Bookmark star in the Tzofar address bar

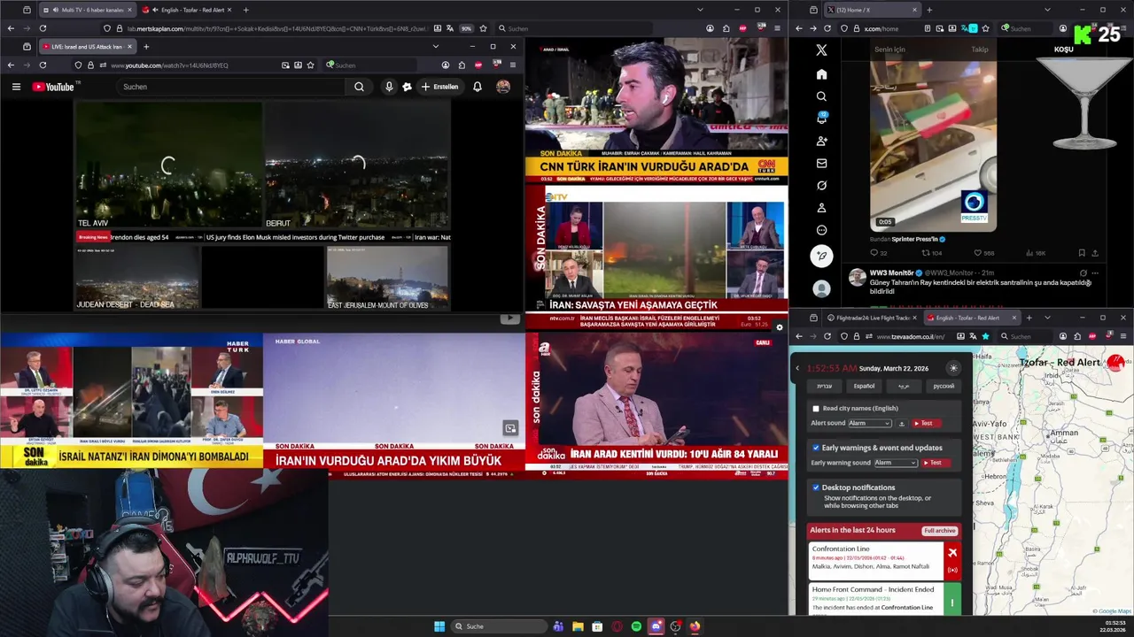pos(985,336)
